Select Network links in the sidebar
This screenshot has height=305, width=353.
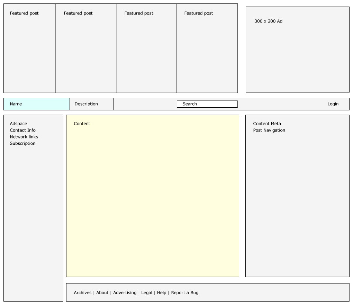(x=24, y=137)
